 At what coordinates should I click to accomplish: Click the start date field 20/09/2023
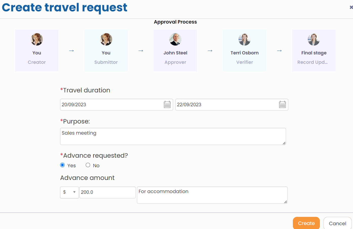tap(111, 105)
